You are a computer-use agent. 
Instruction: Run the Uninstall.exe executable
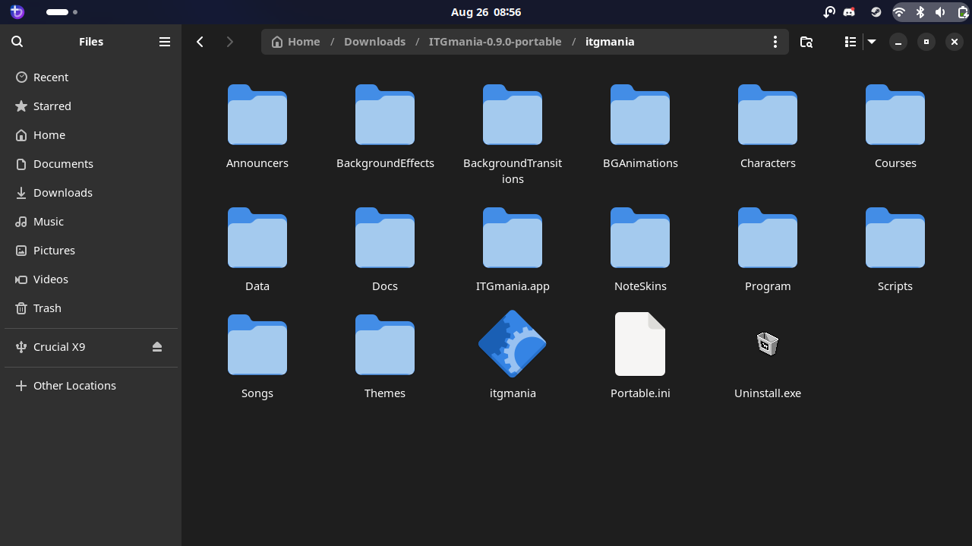767,343
